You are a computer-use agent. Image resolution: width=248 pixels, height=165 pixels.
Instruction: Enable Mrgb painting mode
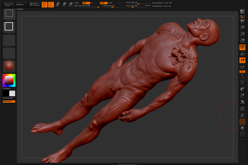(76, 3)
